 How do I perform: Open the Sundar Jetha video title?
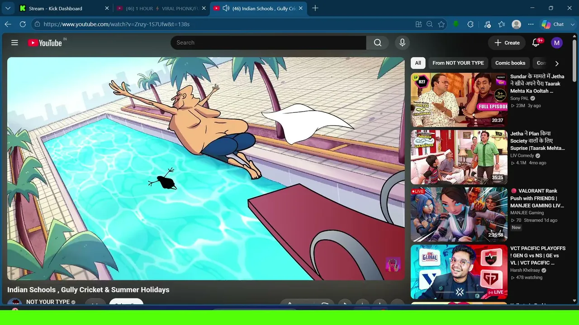click(x=537, y=84)
